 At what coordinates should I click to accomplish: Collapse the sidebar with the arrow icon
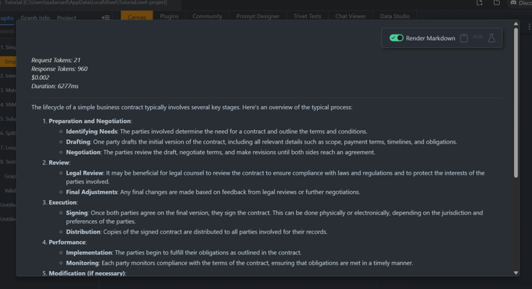(105, 17)
